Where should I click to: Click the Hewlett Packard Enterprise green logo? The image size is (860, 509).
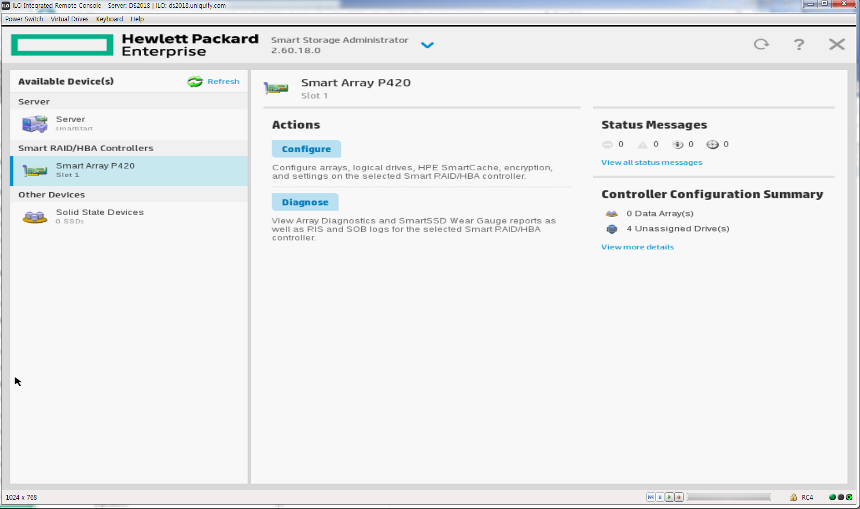click(x=62, y=45)
